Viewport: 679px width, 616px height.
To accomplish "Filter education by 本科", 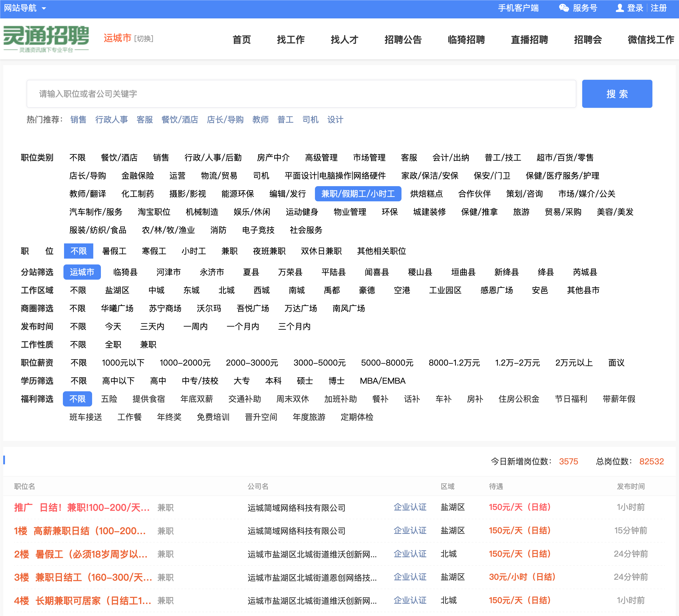I will [x=273, y=381].
